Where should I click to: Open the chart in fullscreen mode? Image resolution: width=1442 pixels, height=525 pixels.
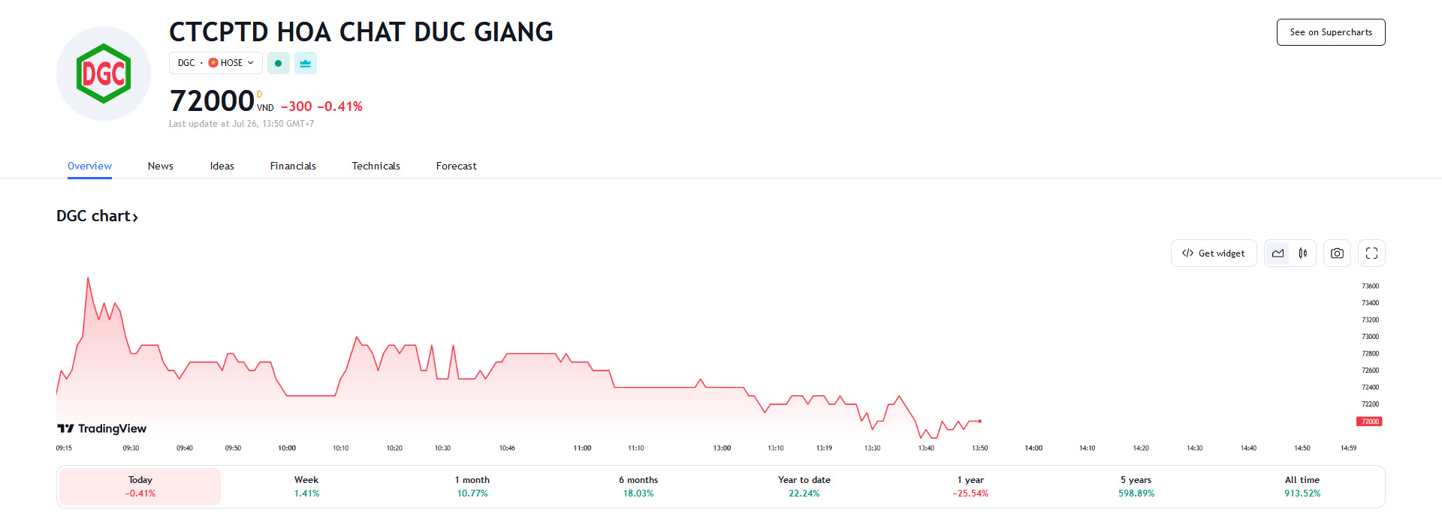tap(1371, 253)
